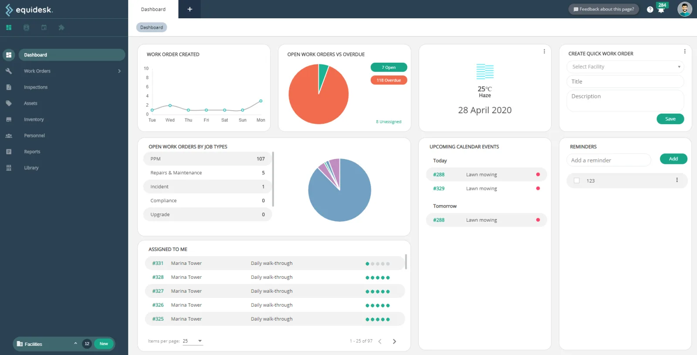
Task: Expand the Facilities selector caret
Action: [75, 343]
